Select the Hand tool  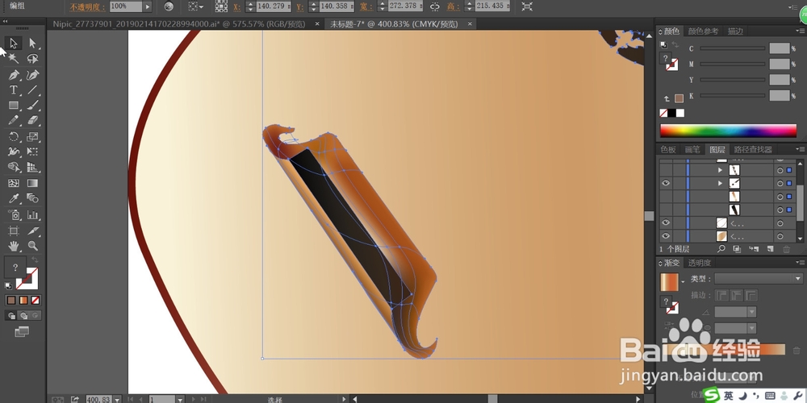[x=14, y=246]
